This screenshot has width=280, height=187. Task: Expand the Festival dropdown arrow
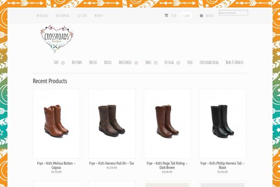[178, 63]
